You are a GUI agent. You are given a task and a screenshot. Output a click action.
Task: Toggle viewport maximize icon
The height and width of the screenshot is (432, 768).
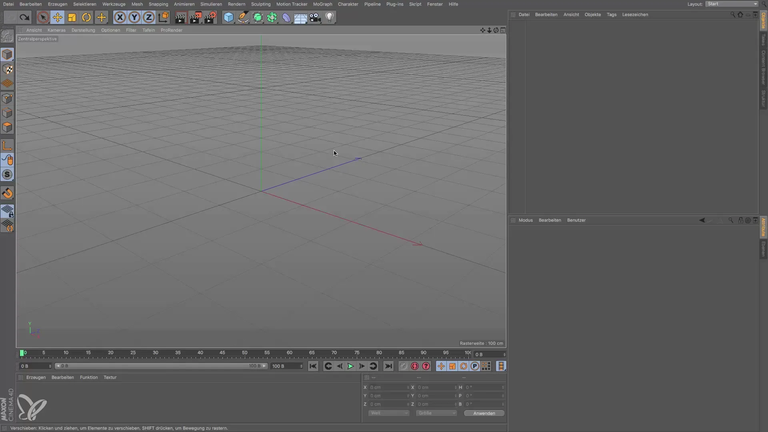[x=503, y=30]
